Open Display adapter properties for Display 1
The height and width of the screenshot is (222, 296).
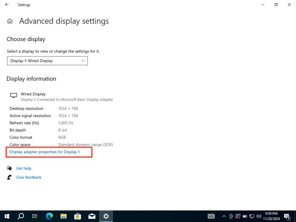coord(45,152)
